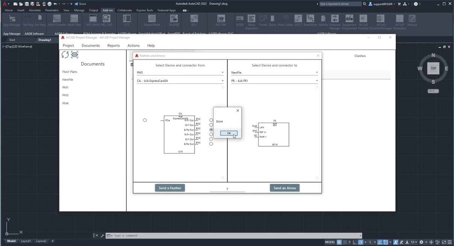Toggle drawing grid display in status bar

coord(339,242)
